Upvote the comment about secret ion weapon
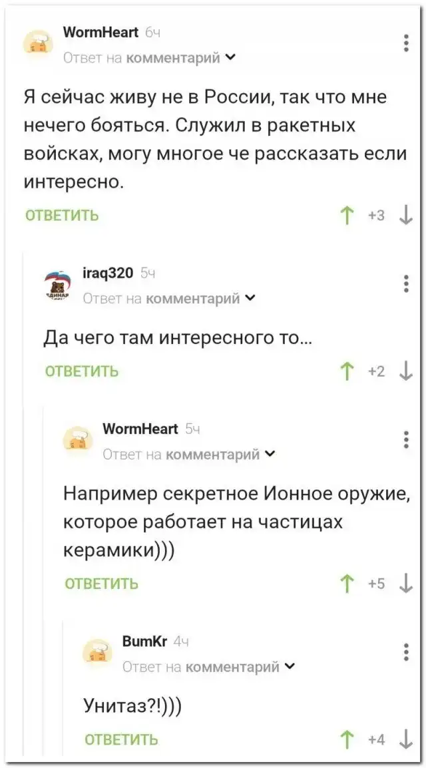 point(345,584)
